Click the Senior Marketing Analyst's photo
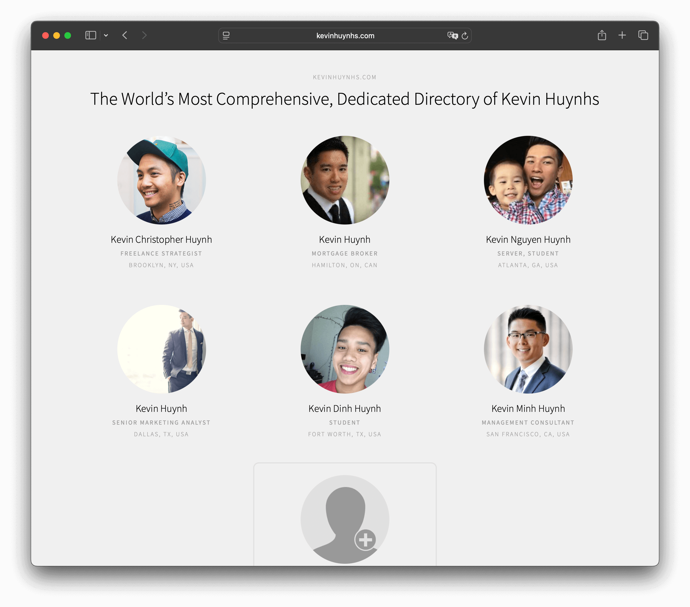The width and height of the screenshot is (690, 607). [161, 349]
